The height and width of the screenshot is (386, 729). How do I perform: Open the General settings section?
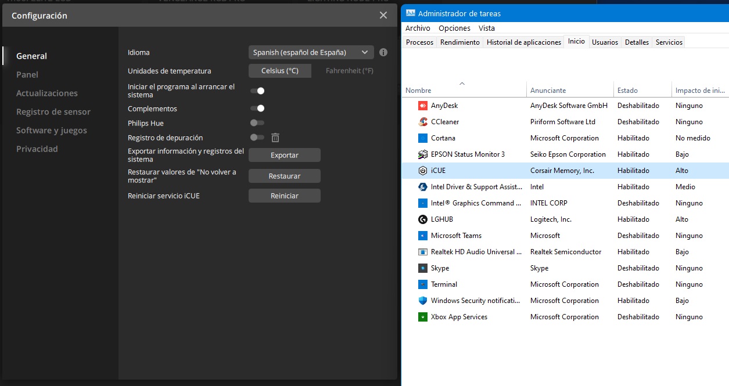(31, 56)
